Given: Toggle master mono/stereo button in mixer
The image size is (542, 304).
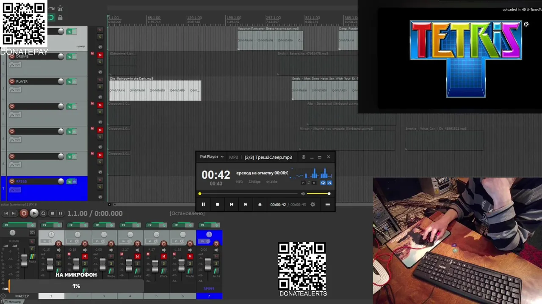Looking at the screenshot, I should (x=32, y=233).
